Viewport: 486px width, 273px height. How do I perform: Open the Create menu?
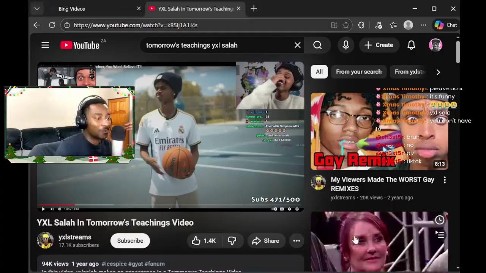click(379, 45)
